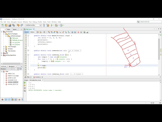Open Methods_Q1.java in project tree
Screen dimensions: 162x122
[x=17, y=40]
